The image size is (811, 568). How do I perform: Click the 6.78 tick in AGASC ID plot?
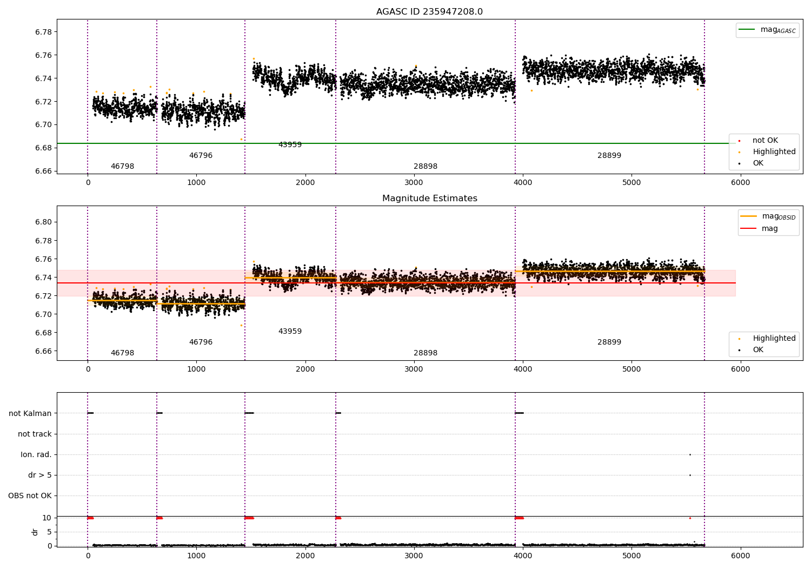(x=43, y=32)
